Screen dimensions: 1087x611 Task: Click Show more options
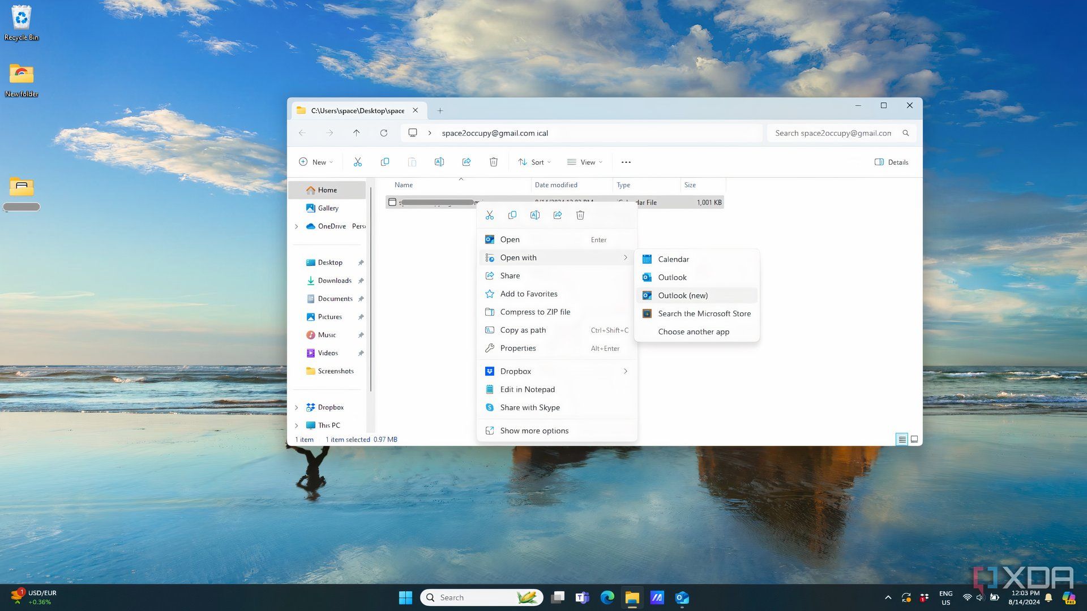click(558, 431)
